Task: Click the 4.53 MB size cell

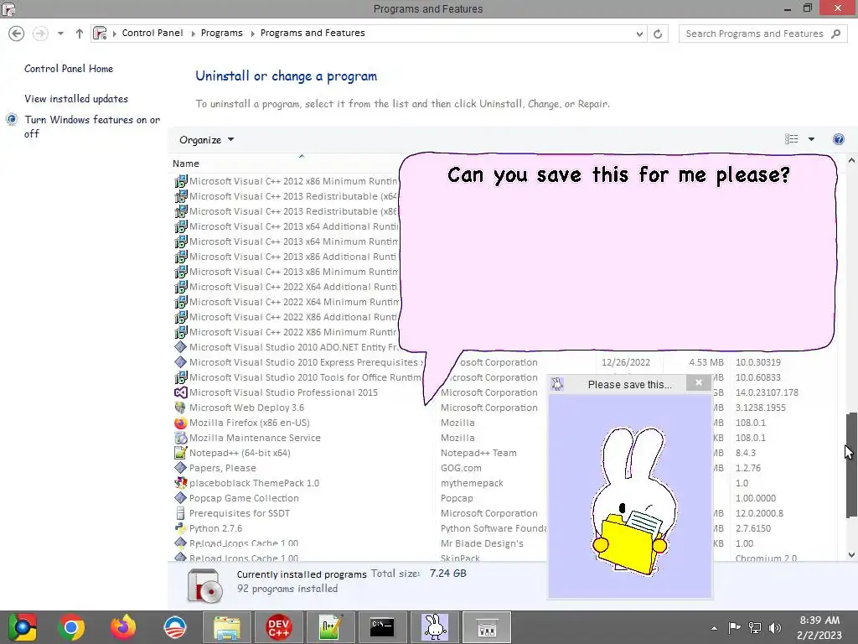Action: (x=706, y=362)
